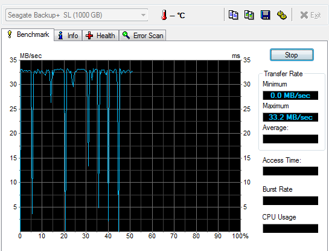This screenshot has width=329, height=251.
Task: Open the Health tab
Action: point(100,35)
